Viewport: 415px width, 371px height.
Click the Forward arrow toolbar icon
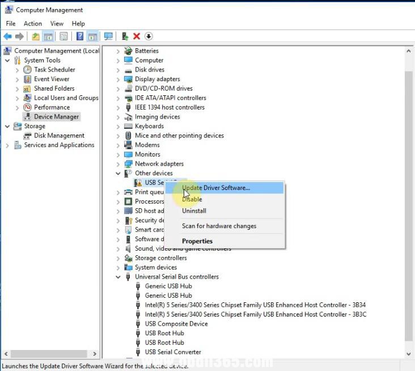[19, 36]
